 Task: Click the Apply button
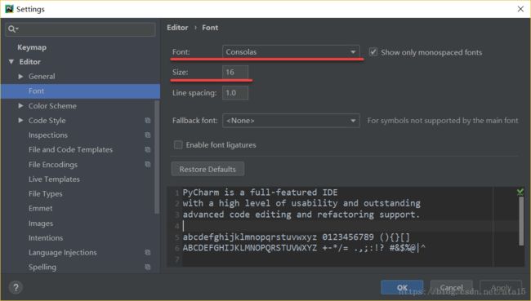coord(501,287)
